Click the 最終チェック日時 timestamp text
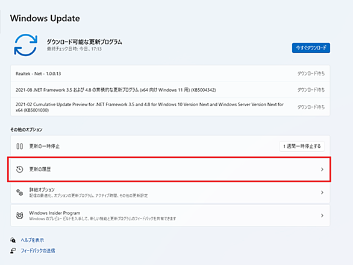 pyautogui.click(x=74, y=49)
